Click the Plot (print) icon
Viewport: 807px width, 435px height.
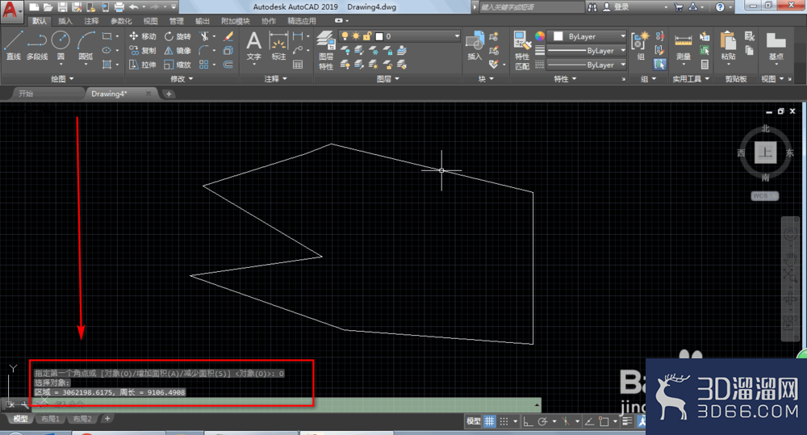(x=119, y=6)
